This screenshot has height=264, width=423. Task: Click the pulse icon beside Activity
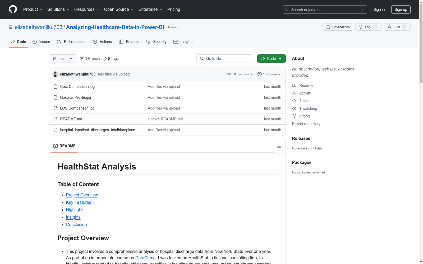pos(294,93)
